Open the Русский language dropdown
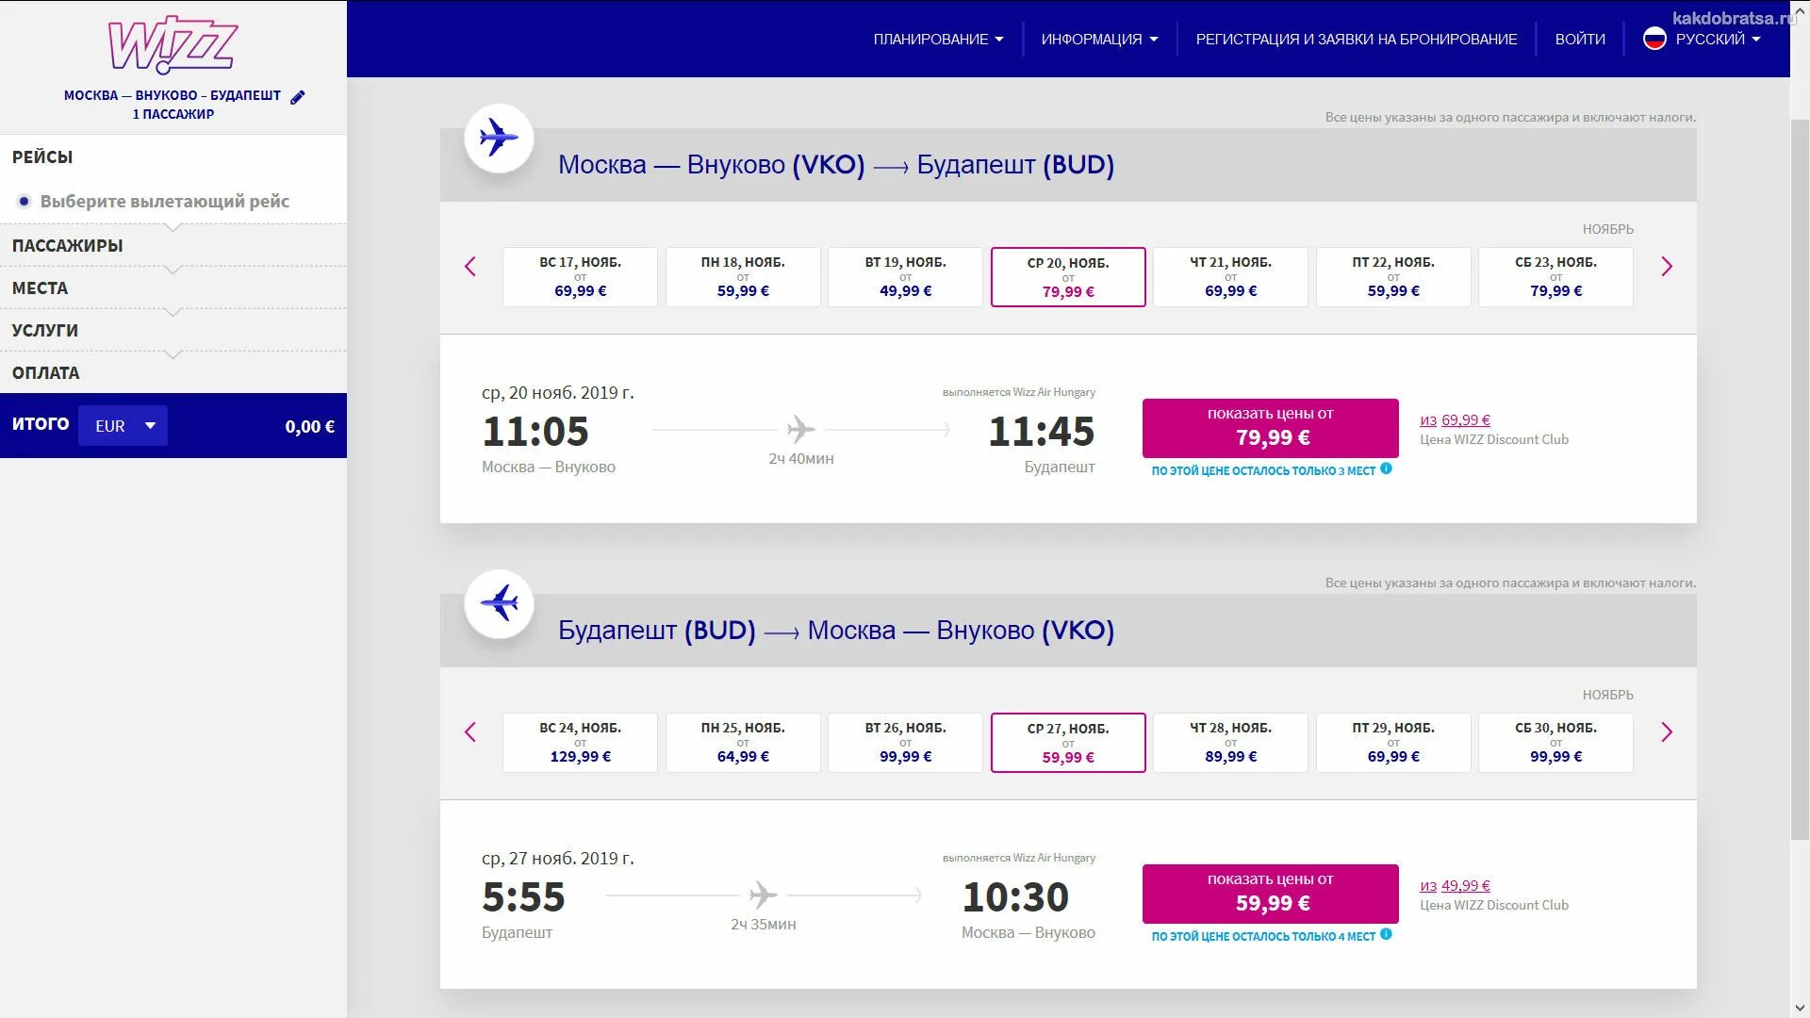This screenshot has height=1018, width=1810. [1718, 39]
